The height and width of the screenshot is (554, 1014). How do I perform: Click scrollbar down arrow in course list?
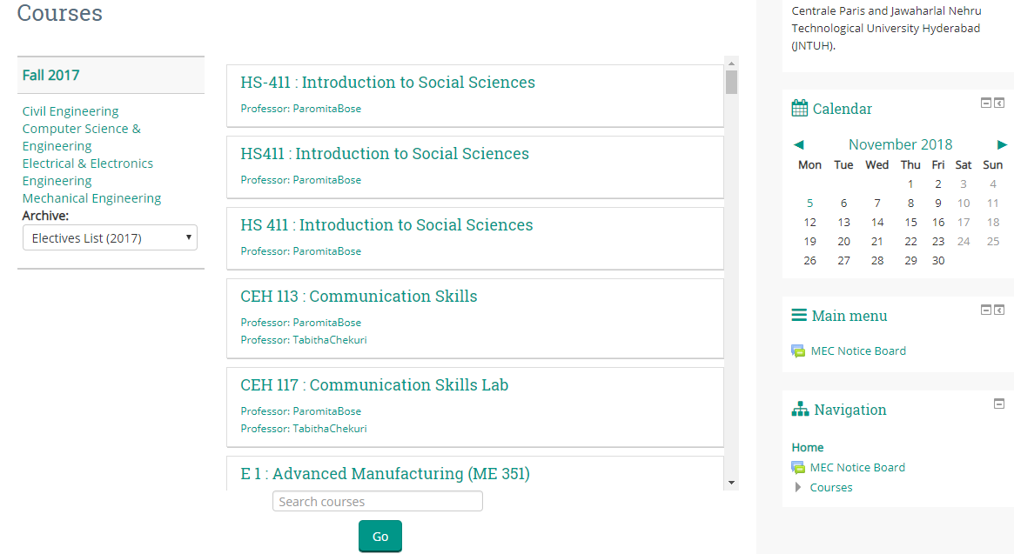coord(731,482)
